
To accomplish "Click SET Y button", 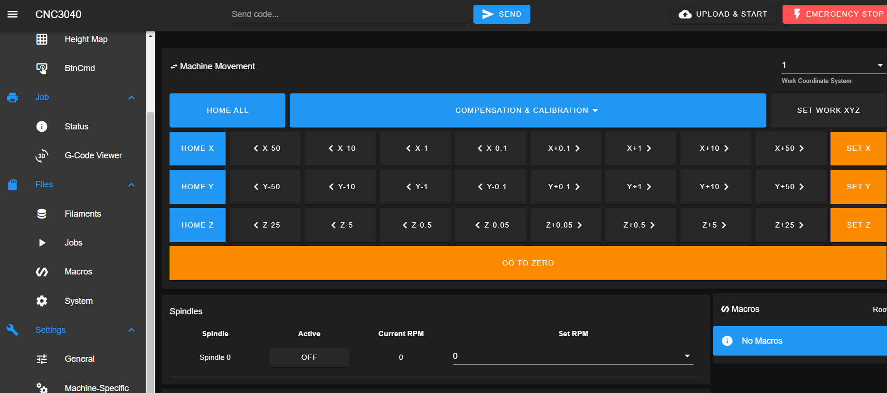I will coord(859,187).
